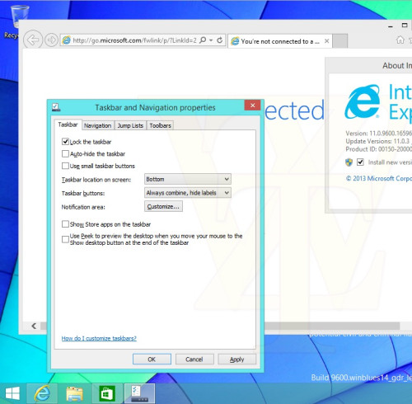Toggle Install new versions checkbox in About IE

pos(360,162)
